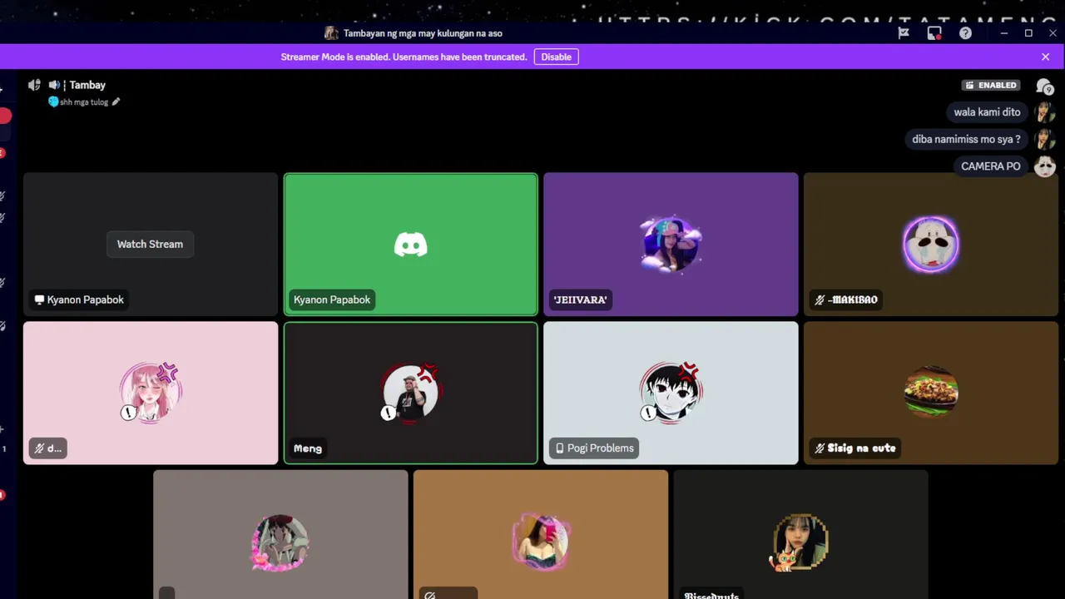Viewport: 1065px width, 599px height.
Task: Click the -MAKIBAO ghost avatar
Action: (931, 244)
